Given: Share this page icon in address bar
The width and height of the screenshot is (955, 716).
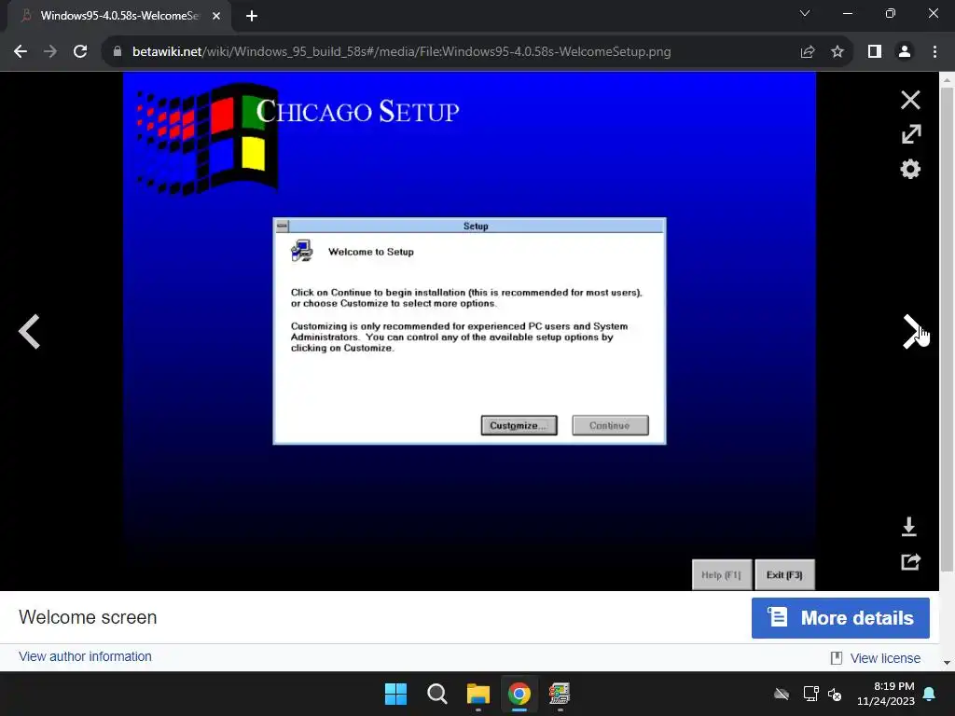Looking at the screenshot, I should point(808,52).
